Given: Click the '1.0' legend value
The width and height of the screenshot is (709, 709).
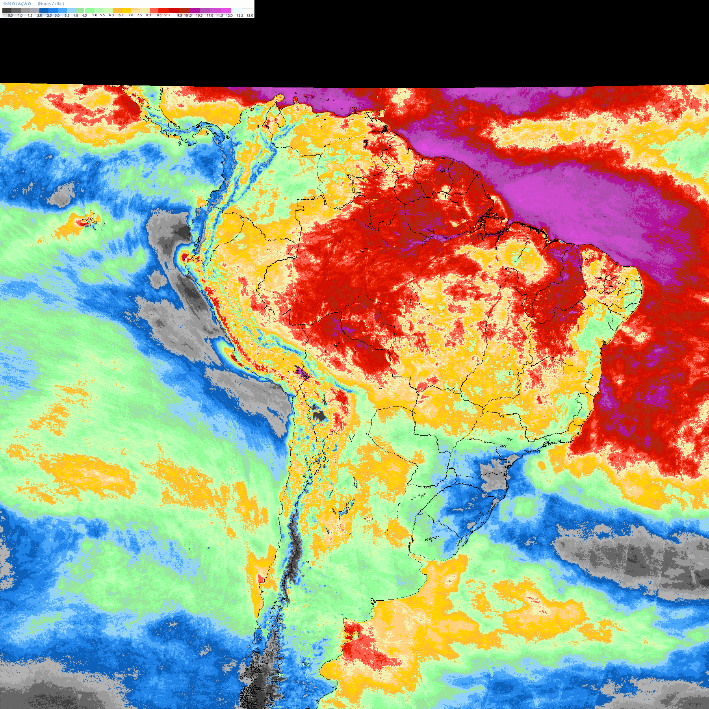Looking at the screenshot, I should click(20, 15).
